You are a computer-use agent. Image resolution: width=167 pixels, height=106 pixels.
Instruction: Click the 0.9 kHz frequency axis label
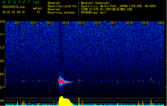tap(2, 61)
